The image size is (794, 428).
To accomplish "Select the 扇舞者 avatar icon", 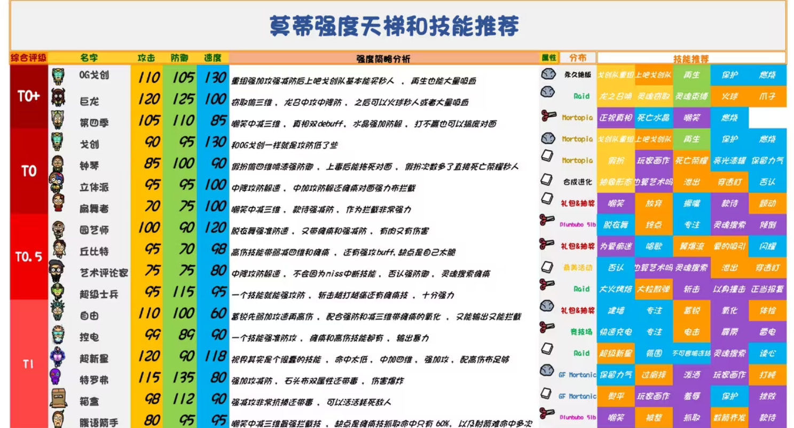I will tap(58, 203).
